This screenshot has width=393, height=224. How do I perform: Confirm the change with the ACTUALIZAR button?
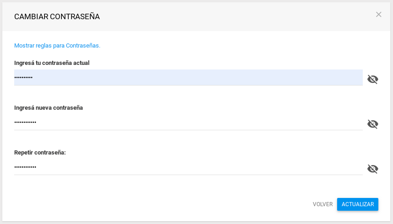pyautogui.click(x=358, y=204)
